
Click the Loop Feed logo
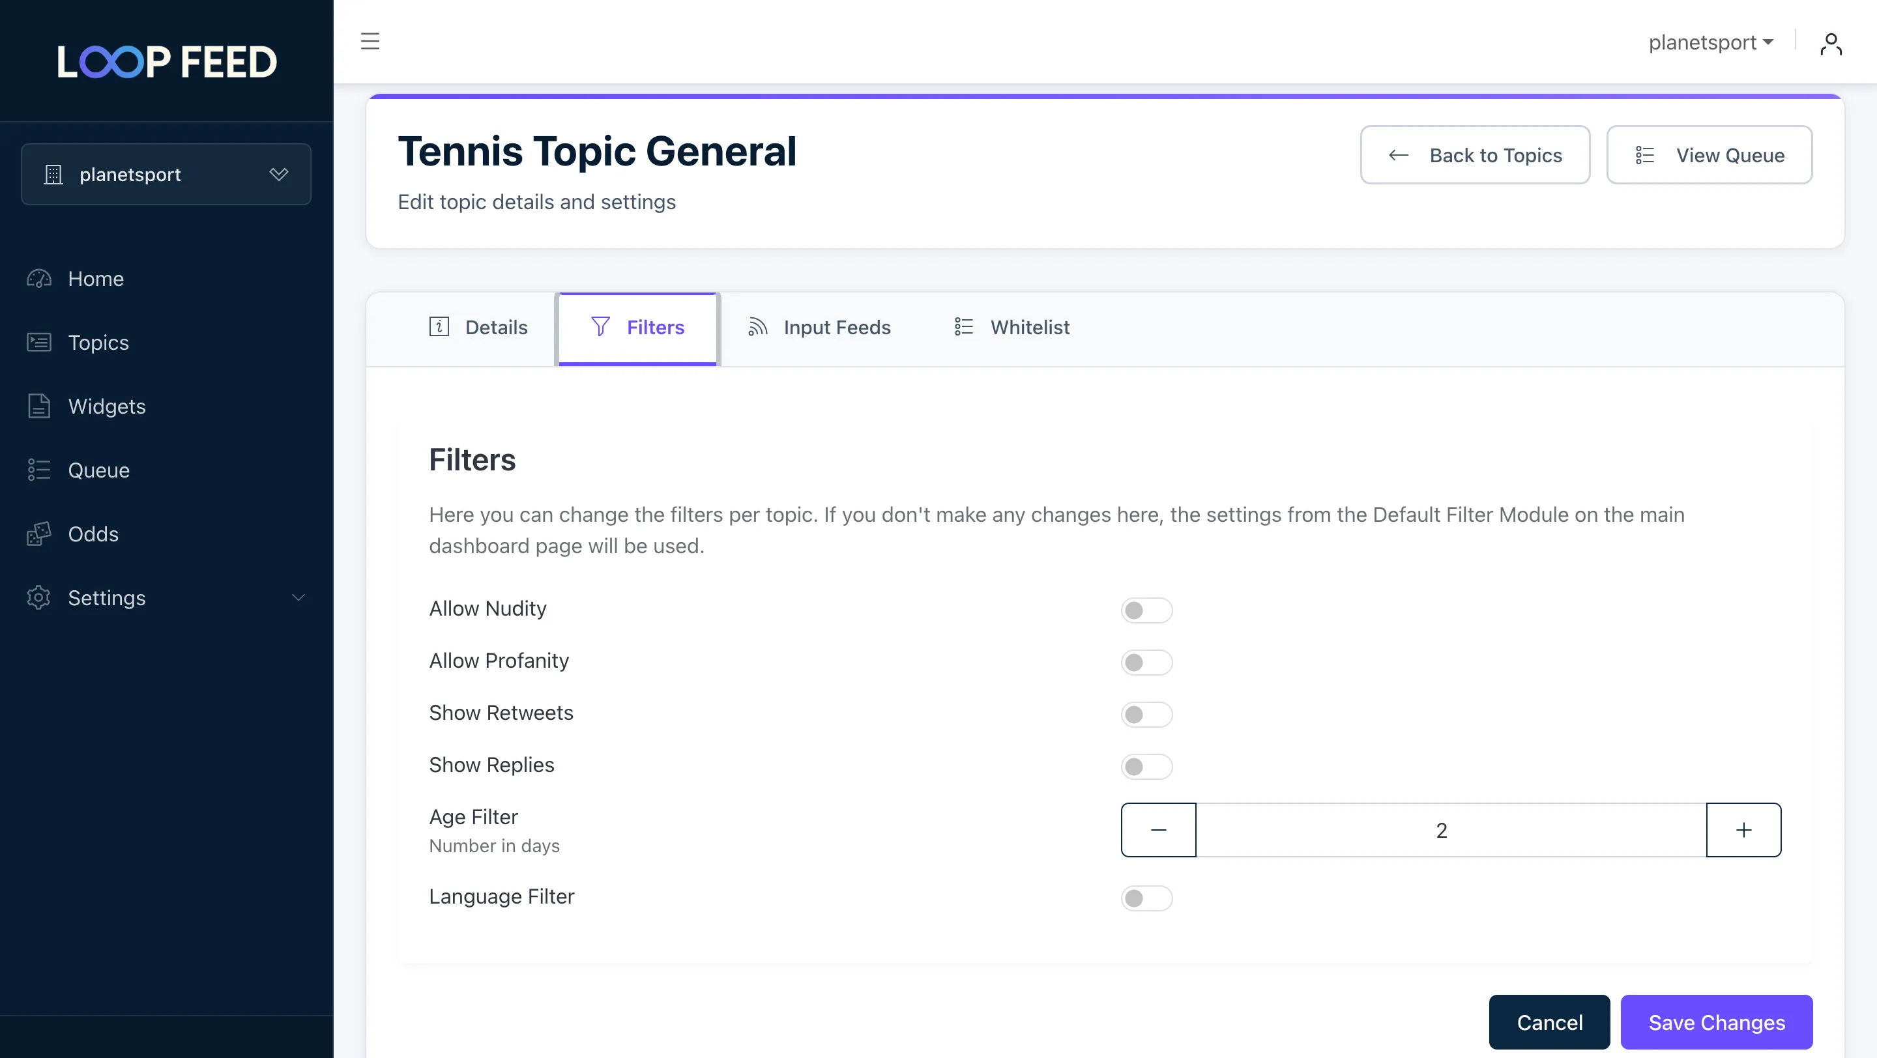coord(166,61)
